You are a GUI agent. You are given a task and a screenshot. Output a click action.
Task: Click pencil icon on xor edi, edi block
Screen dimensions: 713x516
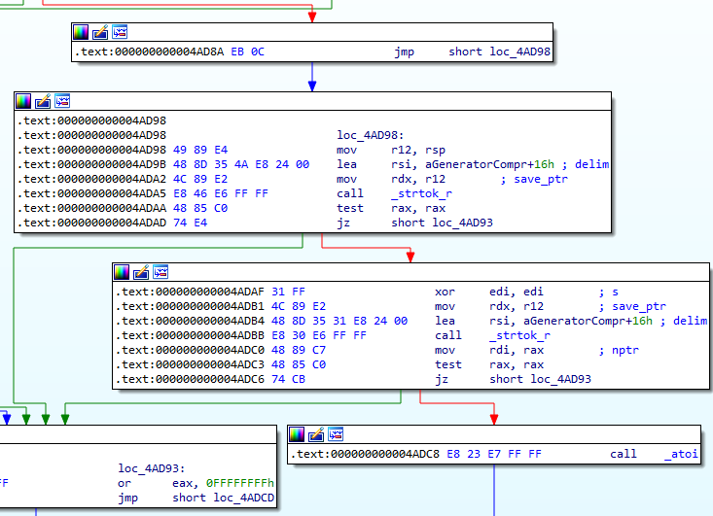pos(141,271)
